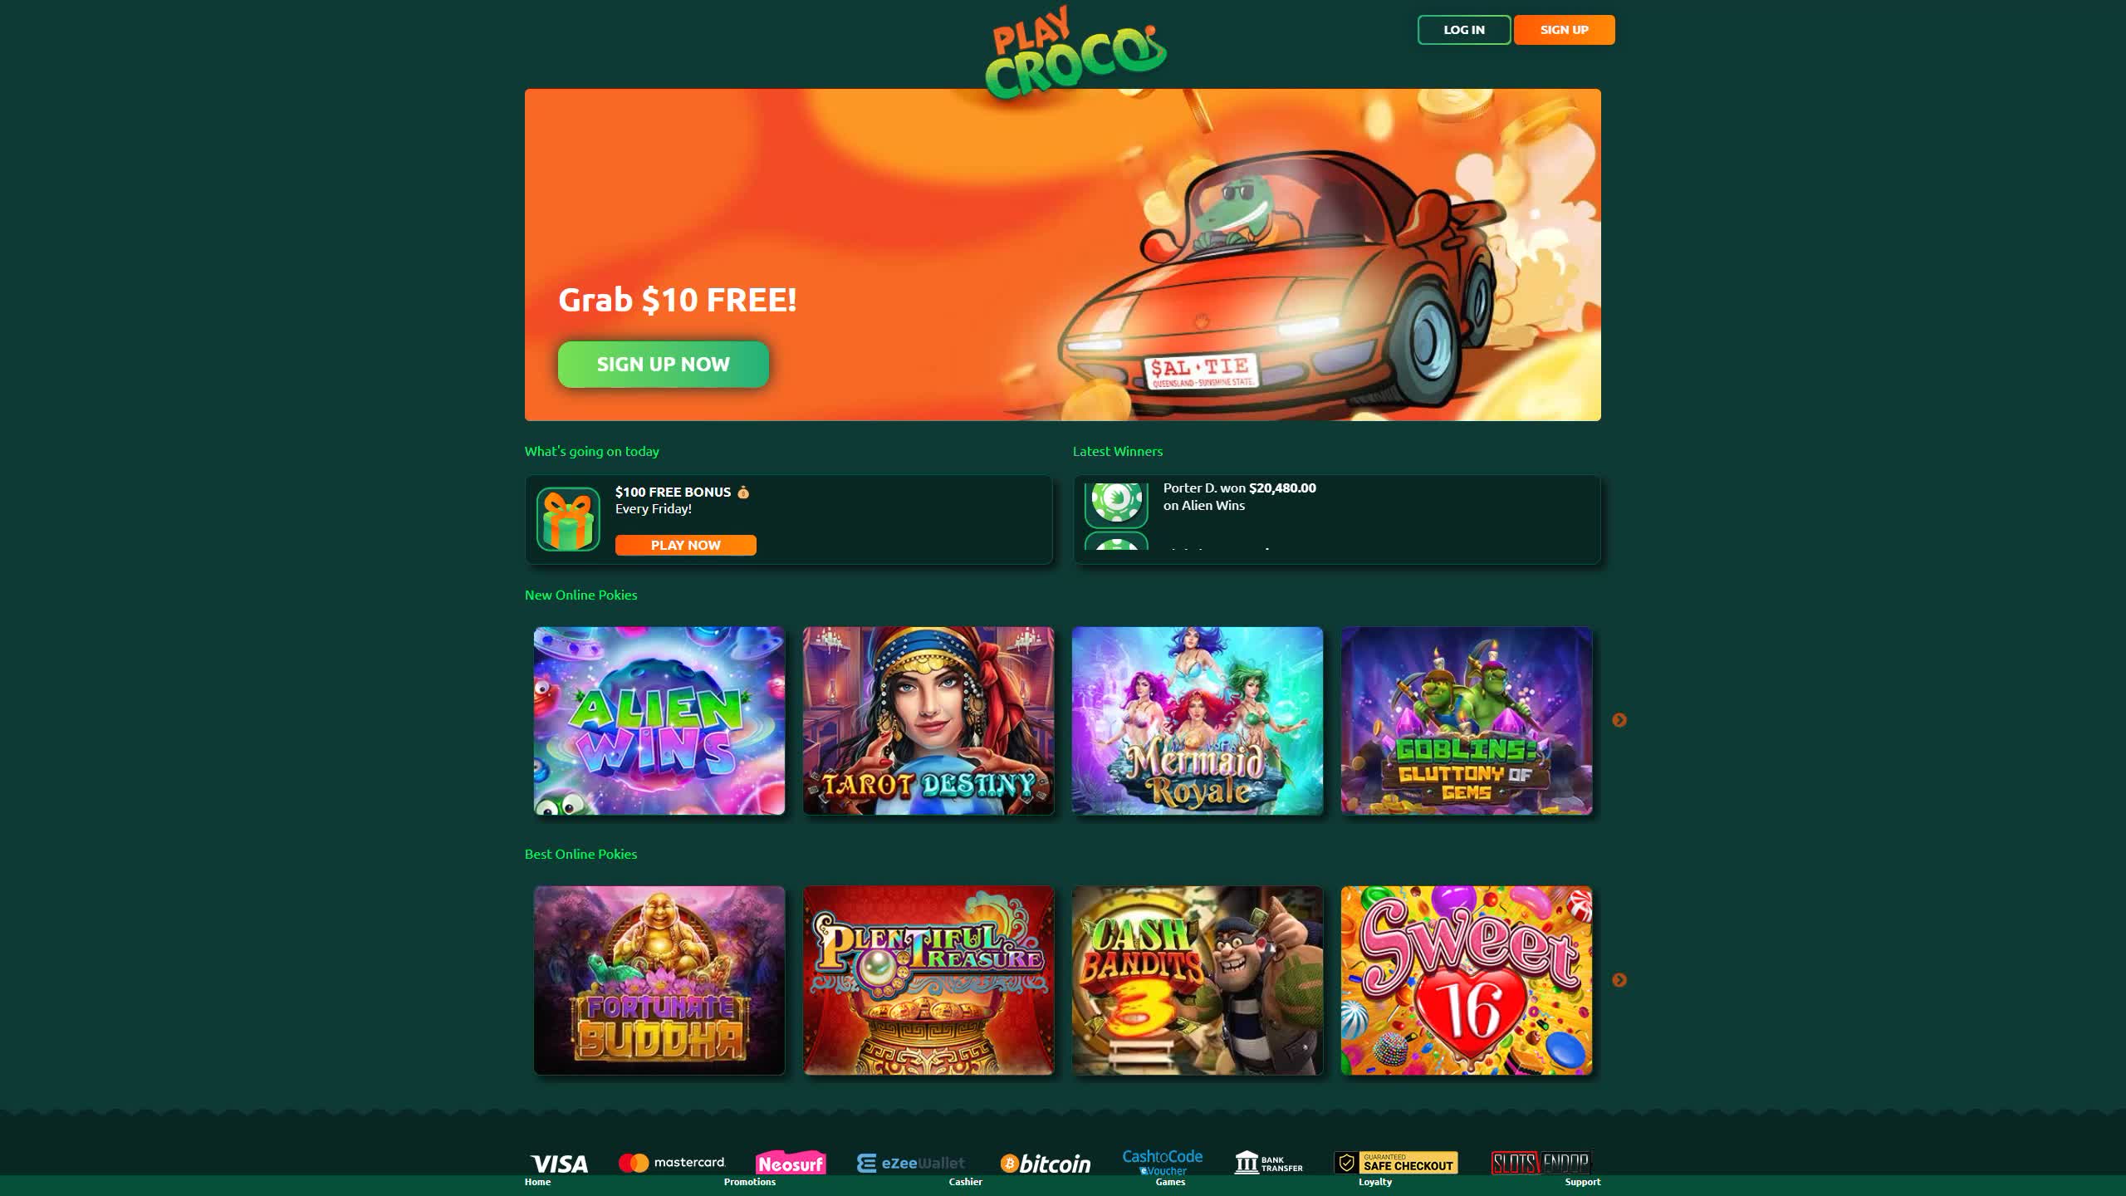The width and height of the screenshot is (2126, 1196).
Task: Open the Promotions tab in bottom bar
Action: pos(750,1182)
